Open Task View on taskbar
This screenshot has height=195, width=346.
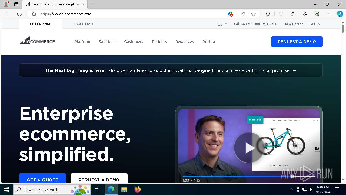pyautogui.click(x=97, y=190)
